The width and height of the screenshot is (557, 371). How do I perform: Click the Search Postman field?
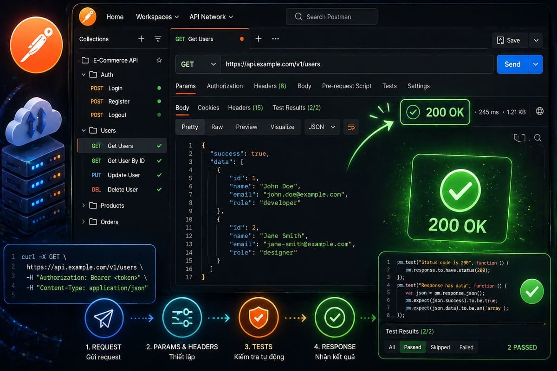point(331,17)
